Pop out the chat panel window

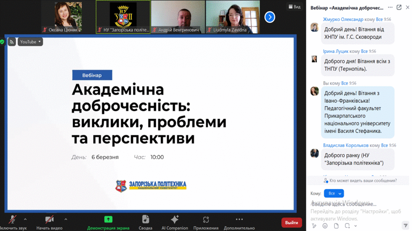click(x=399, y=7)
